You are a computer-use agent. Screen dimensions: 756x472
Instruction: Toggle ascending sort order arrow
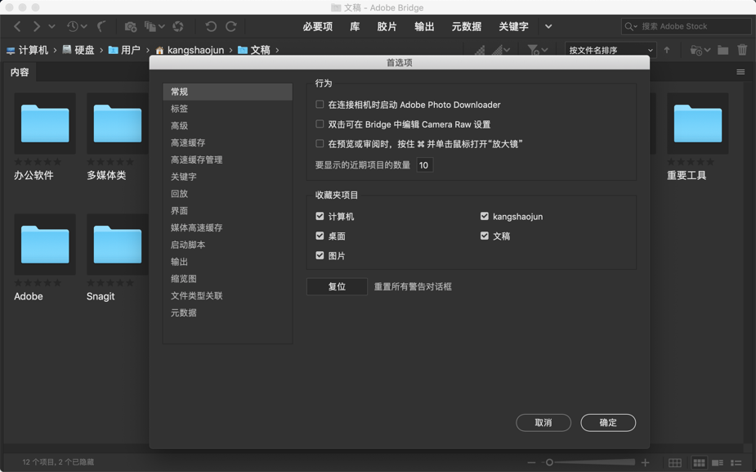(x=667, y=50)
